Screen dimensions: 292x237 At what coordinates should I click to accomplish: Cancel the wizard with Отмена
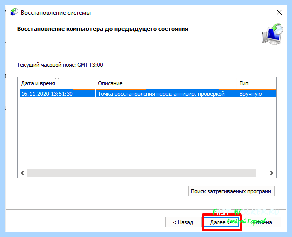263,222
